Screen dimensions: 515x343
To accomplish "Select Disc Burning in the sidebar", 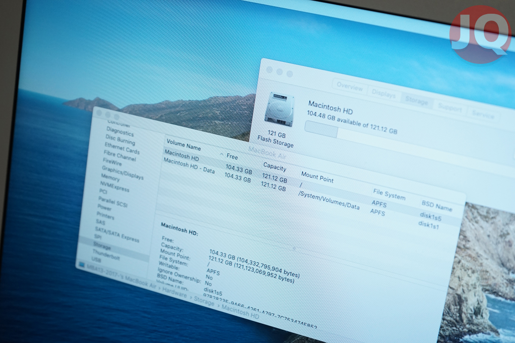I will tap(120, 139).
